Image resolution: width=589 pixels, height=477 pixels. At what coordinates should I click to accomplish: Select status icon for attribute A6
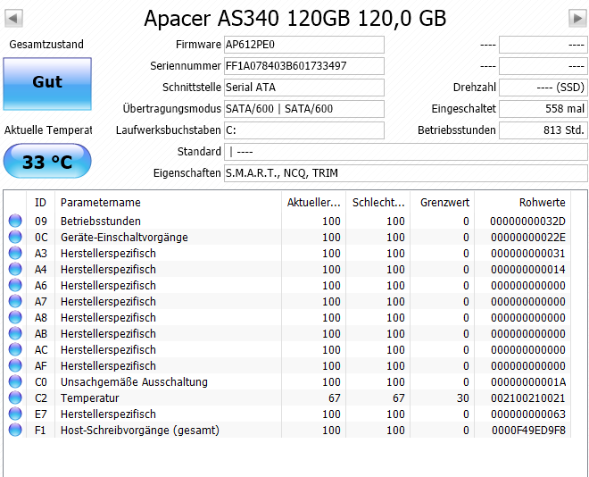(15, 285)
